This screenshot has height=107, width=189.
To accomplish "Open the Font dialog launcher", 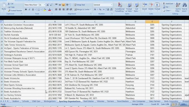I will click(52, 14).
